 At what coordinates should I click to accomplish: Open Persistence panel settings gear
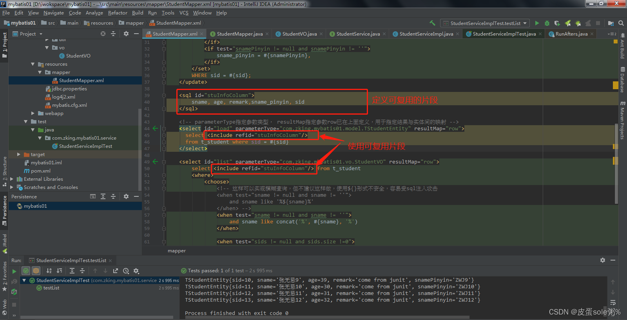[126, 196]
